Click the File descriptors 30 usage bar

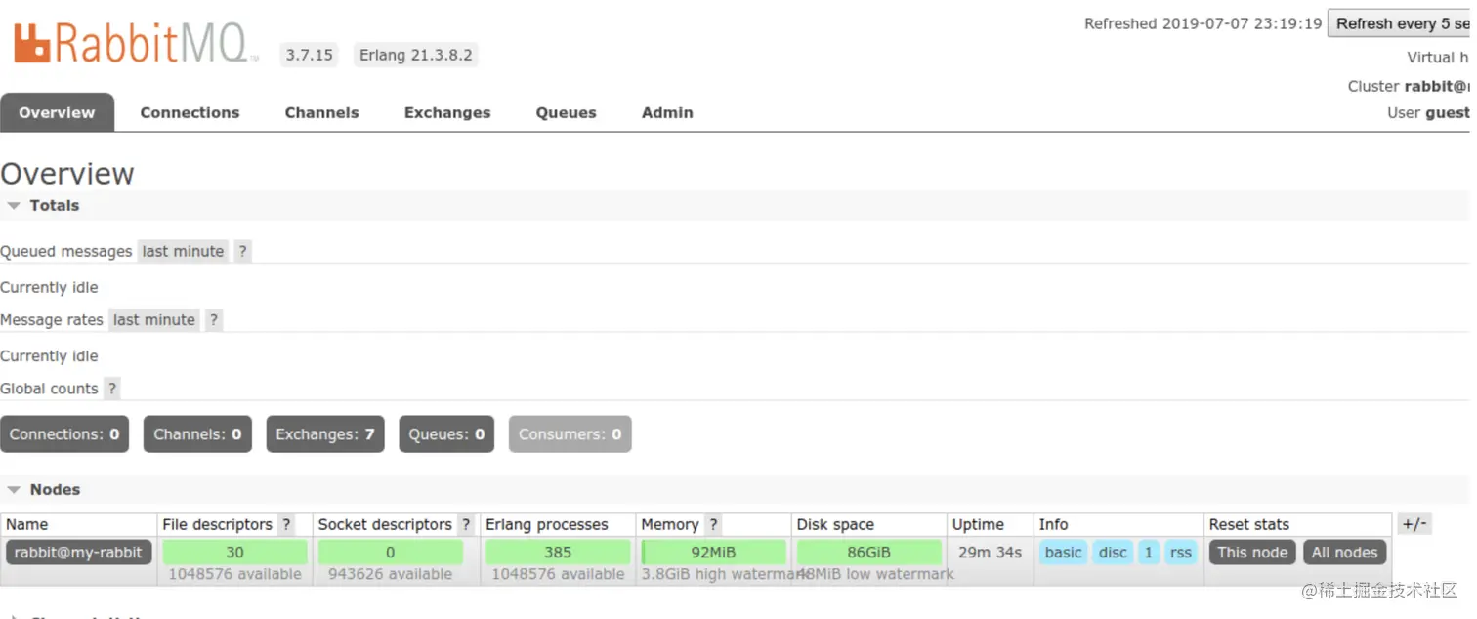click(x=234, y=552)
